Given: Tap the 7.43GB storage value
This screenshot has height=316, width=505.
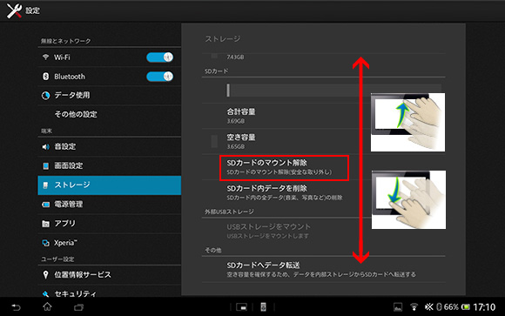Looking at the screenshot, I should [x=235, y=57].
